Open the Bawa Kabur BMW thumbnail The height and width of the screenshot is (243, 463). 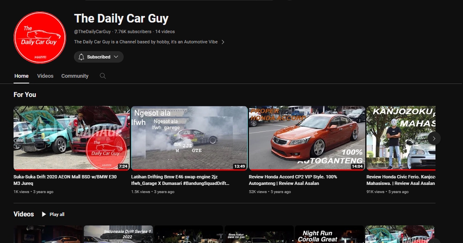[x=259, y=234]
